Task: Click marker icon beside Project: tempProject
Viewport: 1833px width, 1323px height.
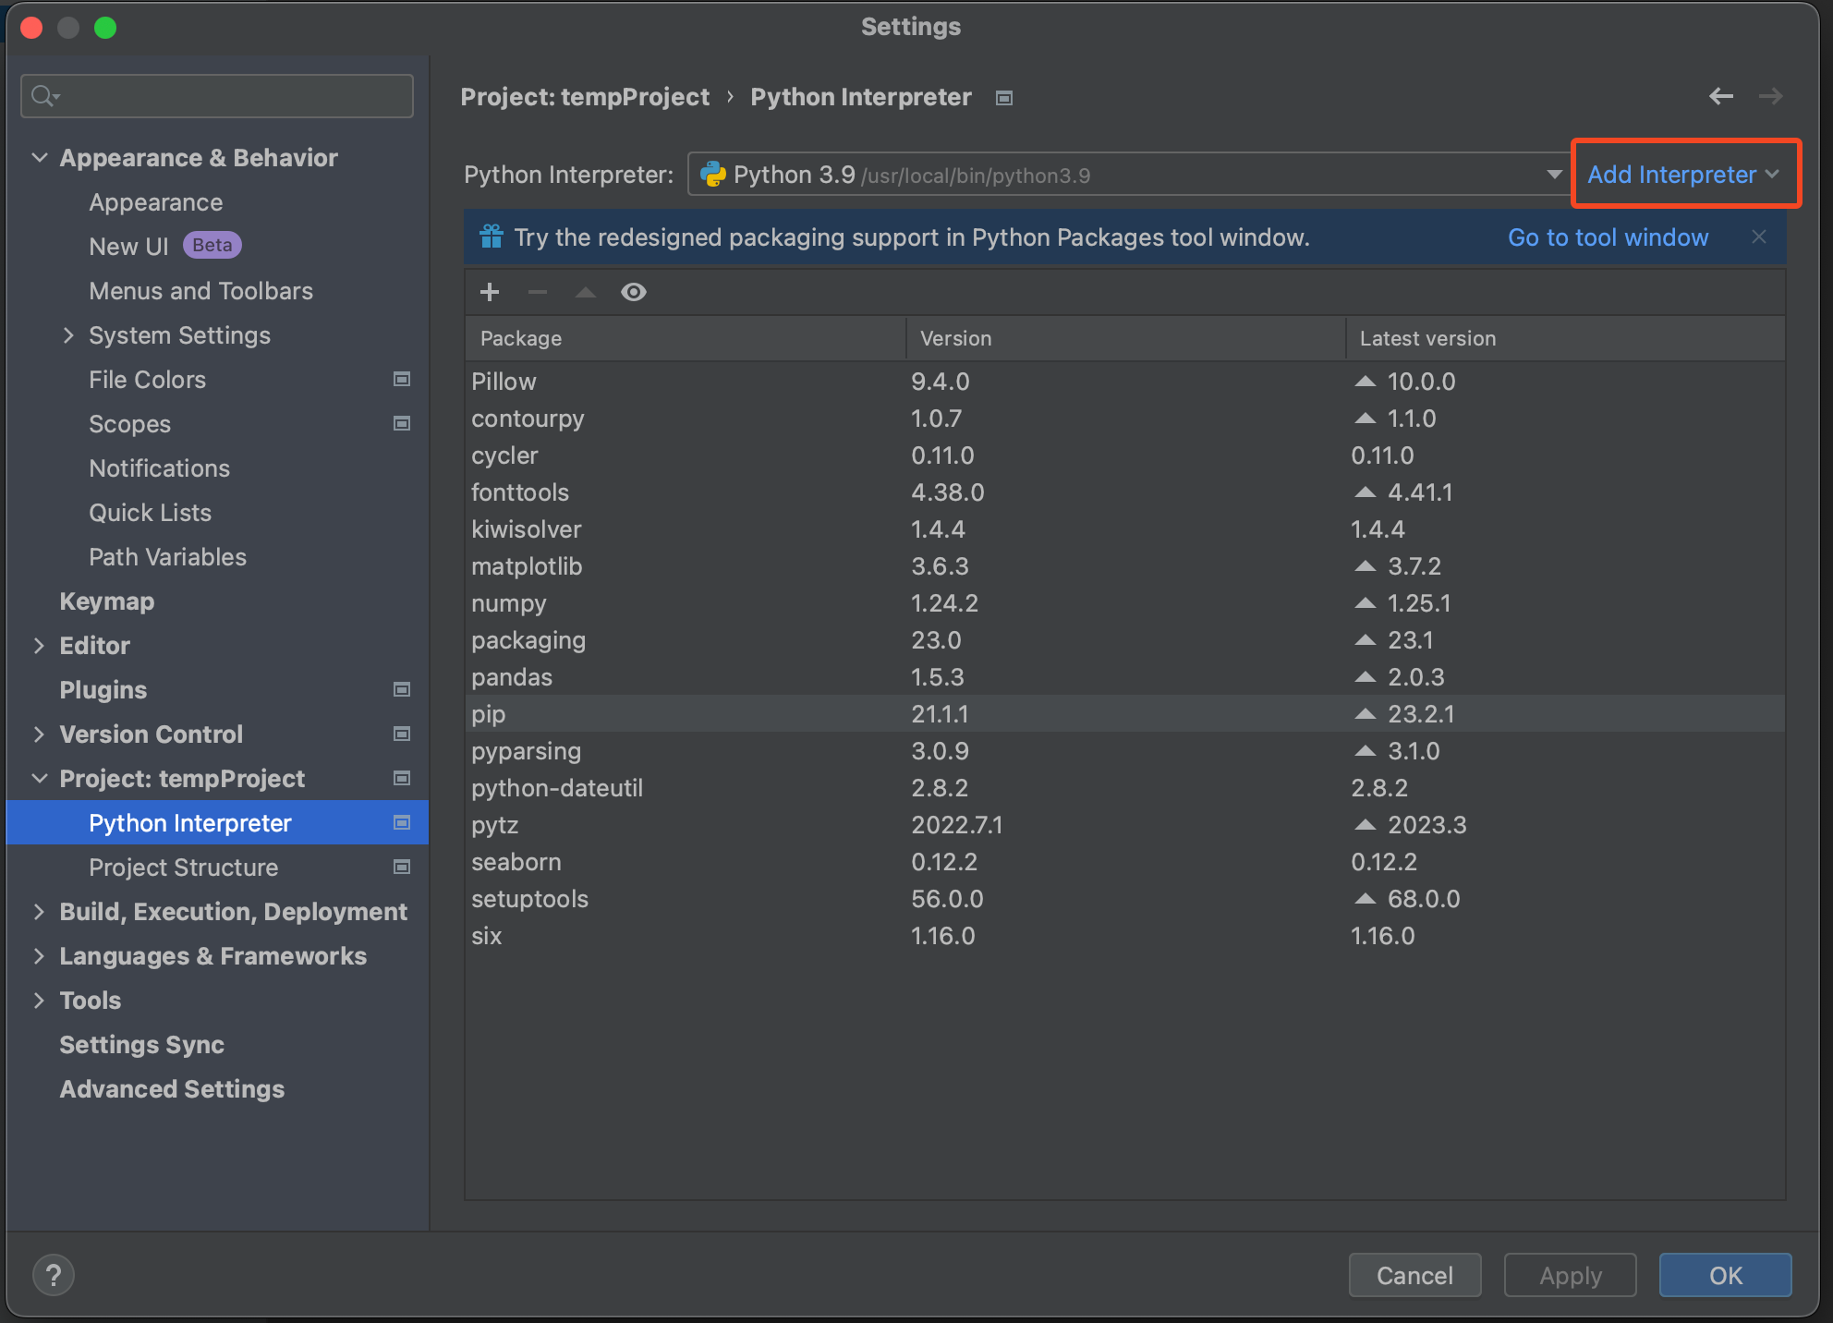Action: pyautogui.click(x=402, y=778)
